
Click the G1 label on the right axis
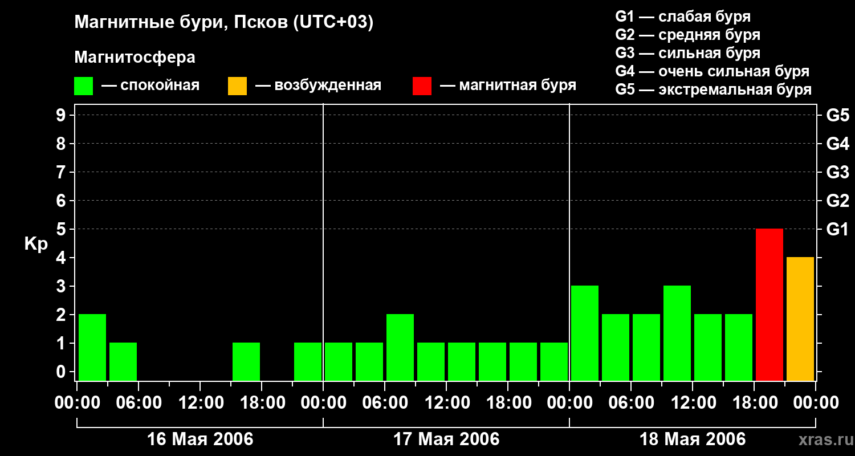(x=838, y=229)
